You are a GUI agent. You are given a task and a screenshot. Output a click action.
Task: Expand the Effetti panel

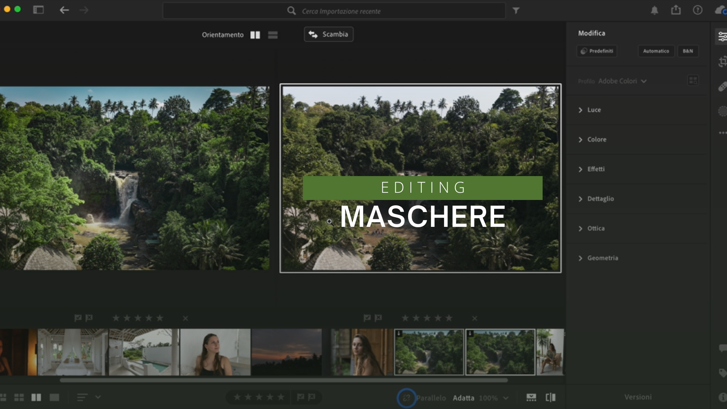[x=596, y=169]
